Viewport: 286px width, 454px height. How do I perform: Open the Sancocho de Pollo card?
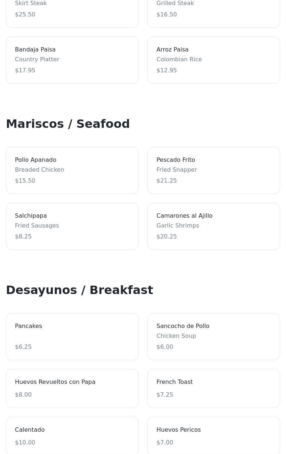pos(213,336)
